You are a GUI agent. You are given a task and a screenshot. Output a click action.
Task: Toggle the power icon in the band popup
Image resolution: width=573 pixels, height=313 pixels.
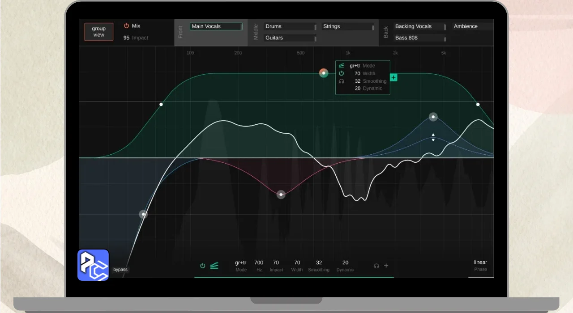coord(342,73)
